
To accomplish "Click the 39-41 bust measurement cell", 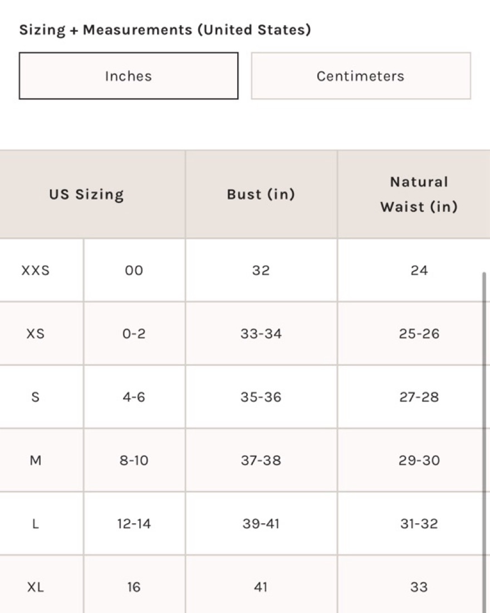I will [x=261, y=523].
